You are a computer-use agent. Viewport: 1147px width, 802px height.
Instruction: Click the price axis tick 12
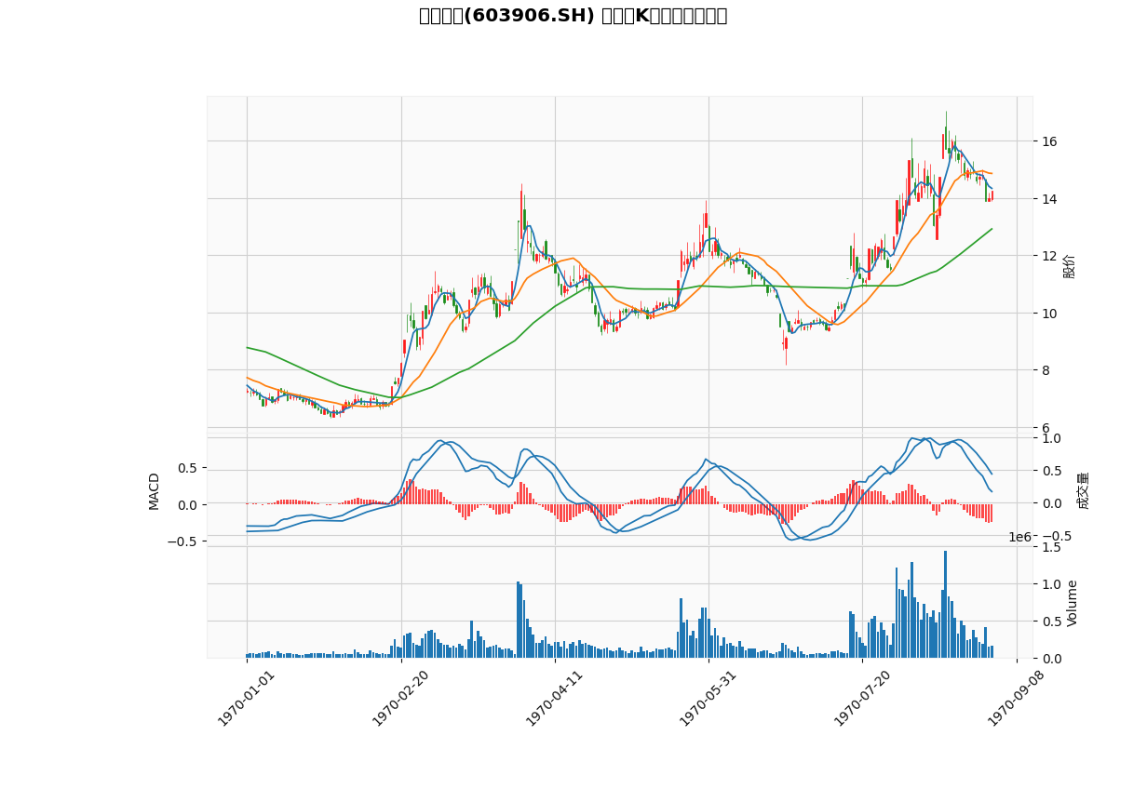pos(1048,256)
